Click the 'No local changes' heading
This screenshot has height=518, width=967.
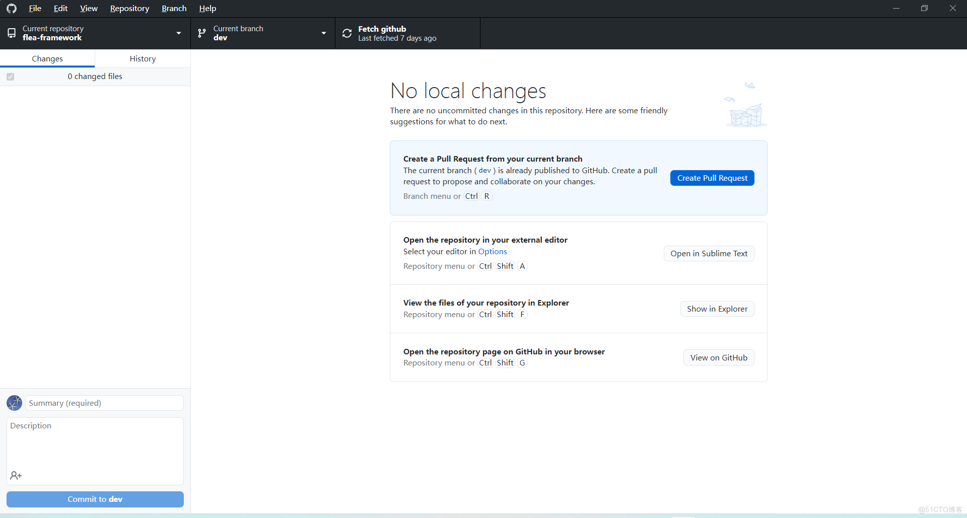pyautogui.click(x=468, y=91)
